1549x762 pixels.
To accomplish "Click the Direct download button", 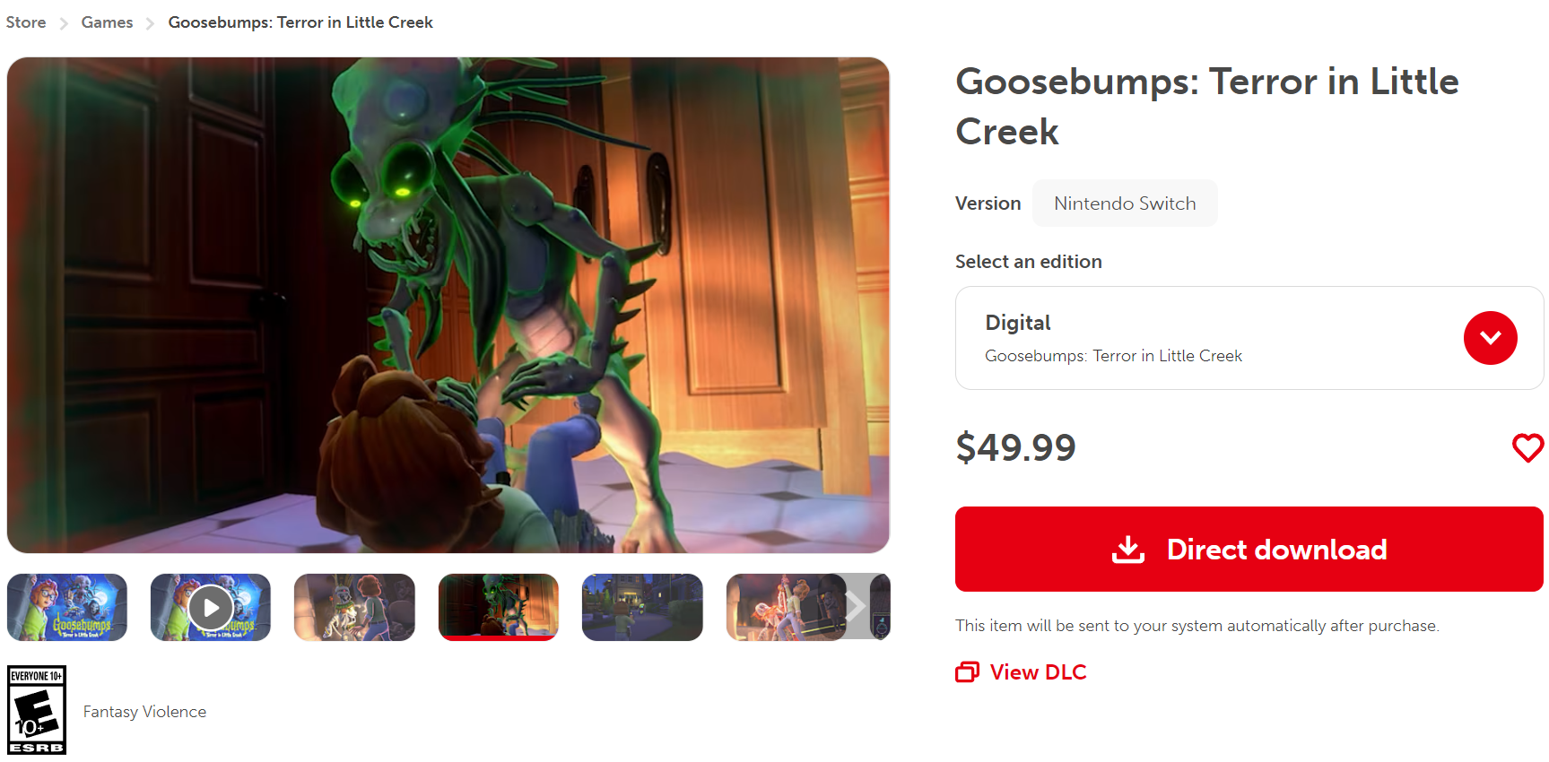I will (1249, 549).
